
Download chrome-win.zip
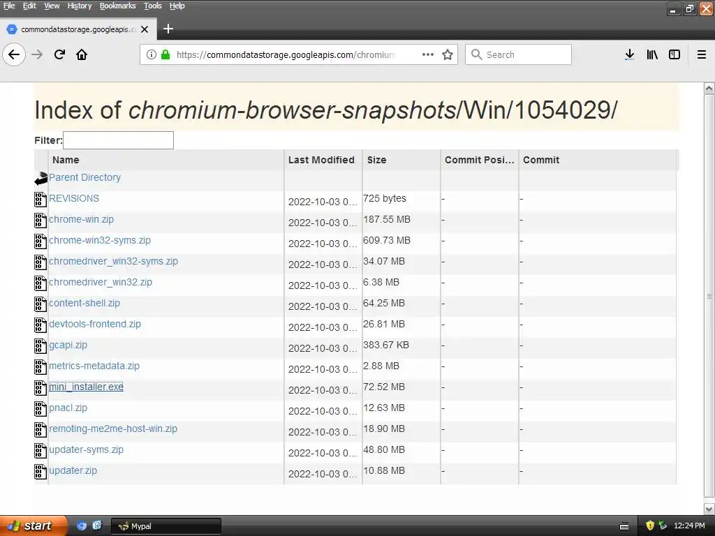[x=81, y=219]
